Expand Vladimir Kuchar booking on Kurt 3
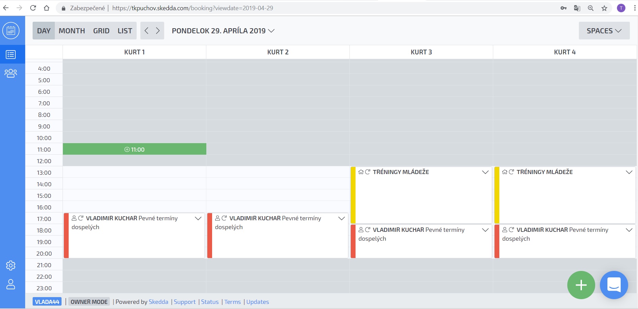 click(485, 230)
